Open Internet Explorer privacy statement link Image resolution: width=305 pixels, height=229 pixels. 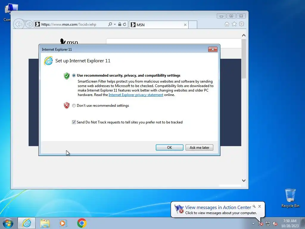(x=136, y=95)
